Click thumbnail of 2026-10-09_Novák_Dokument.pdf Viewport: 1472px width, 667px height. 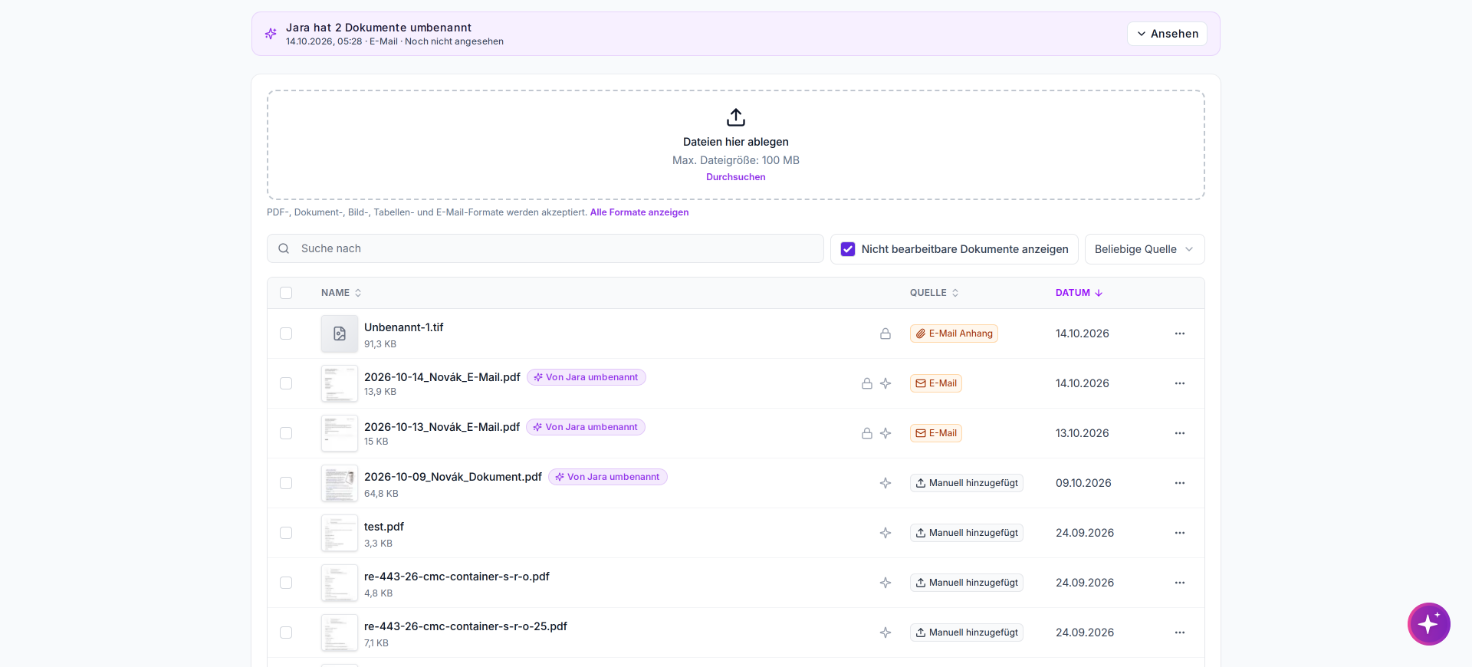tap(340, 483)
